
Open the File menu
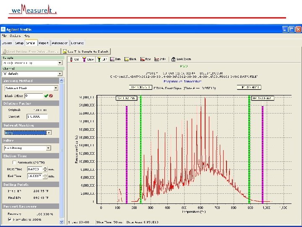point(4,36)
